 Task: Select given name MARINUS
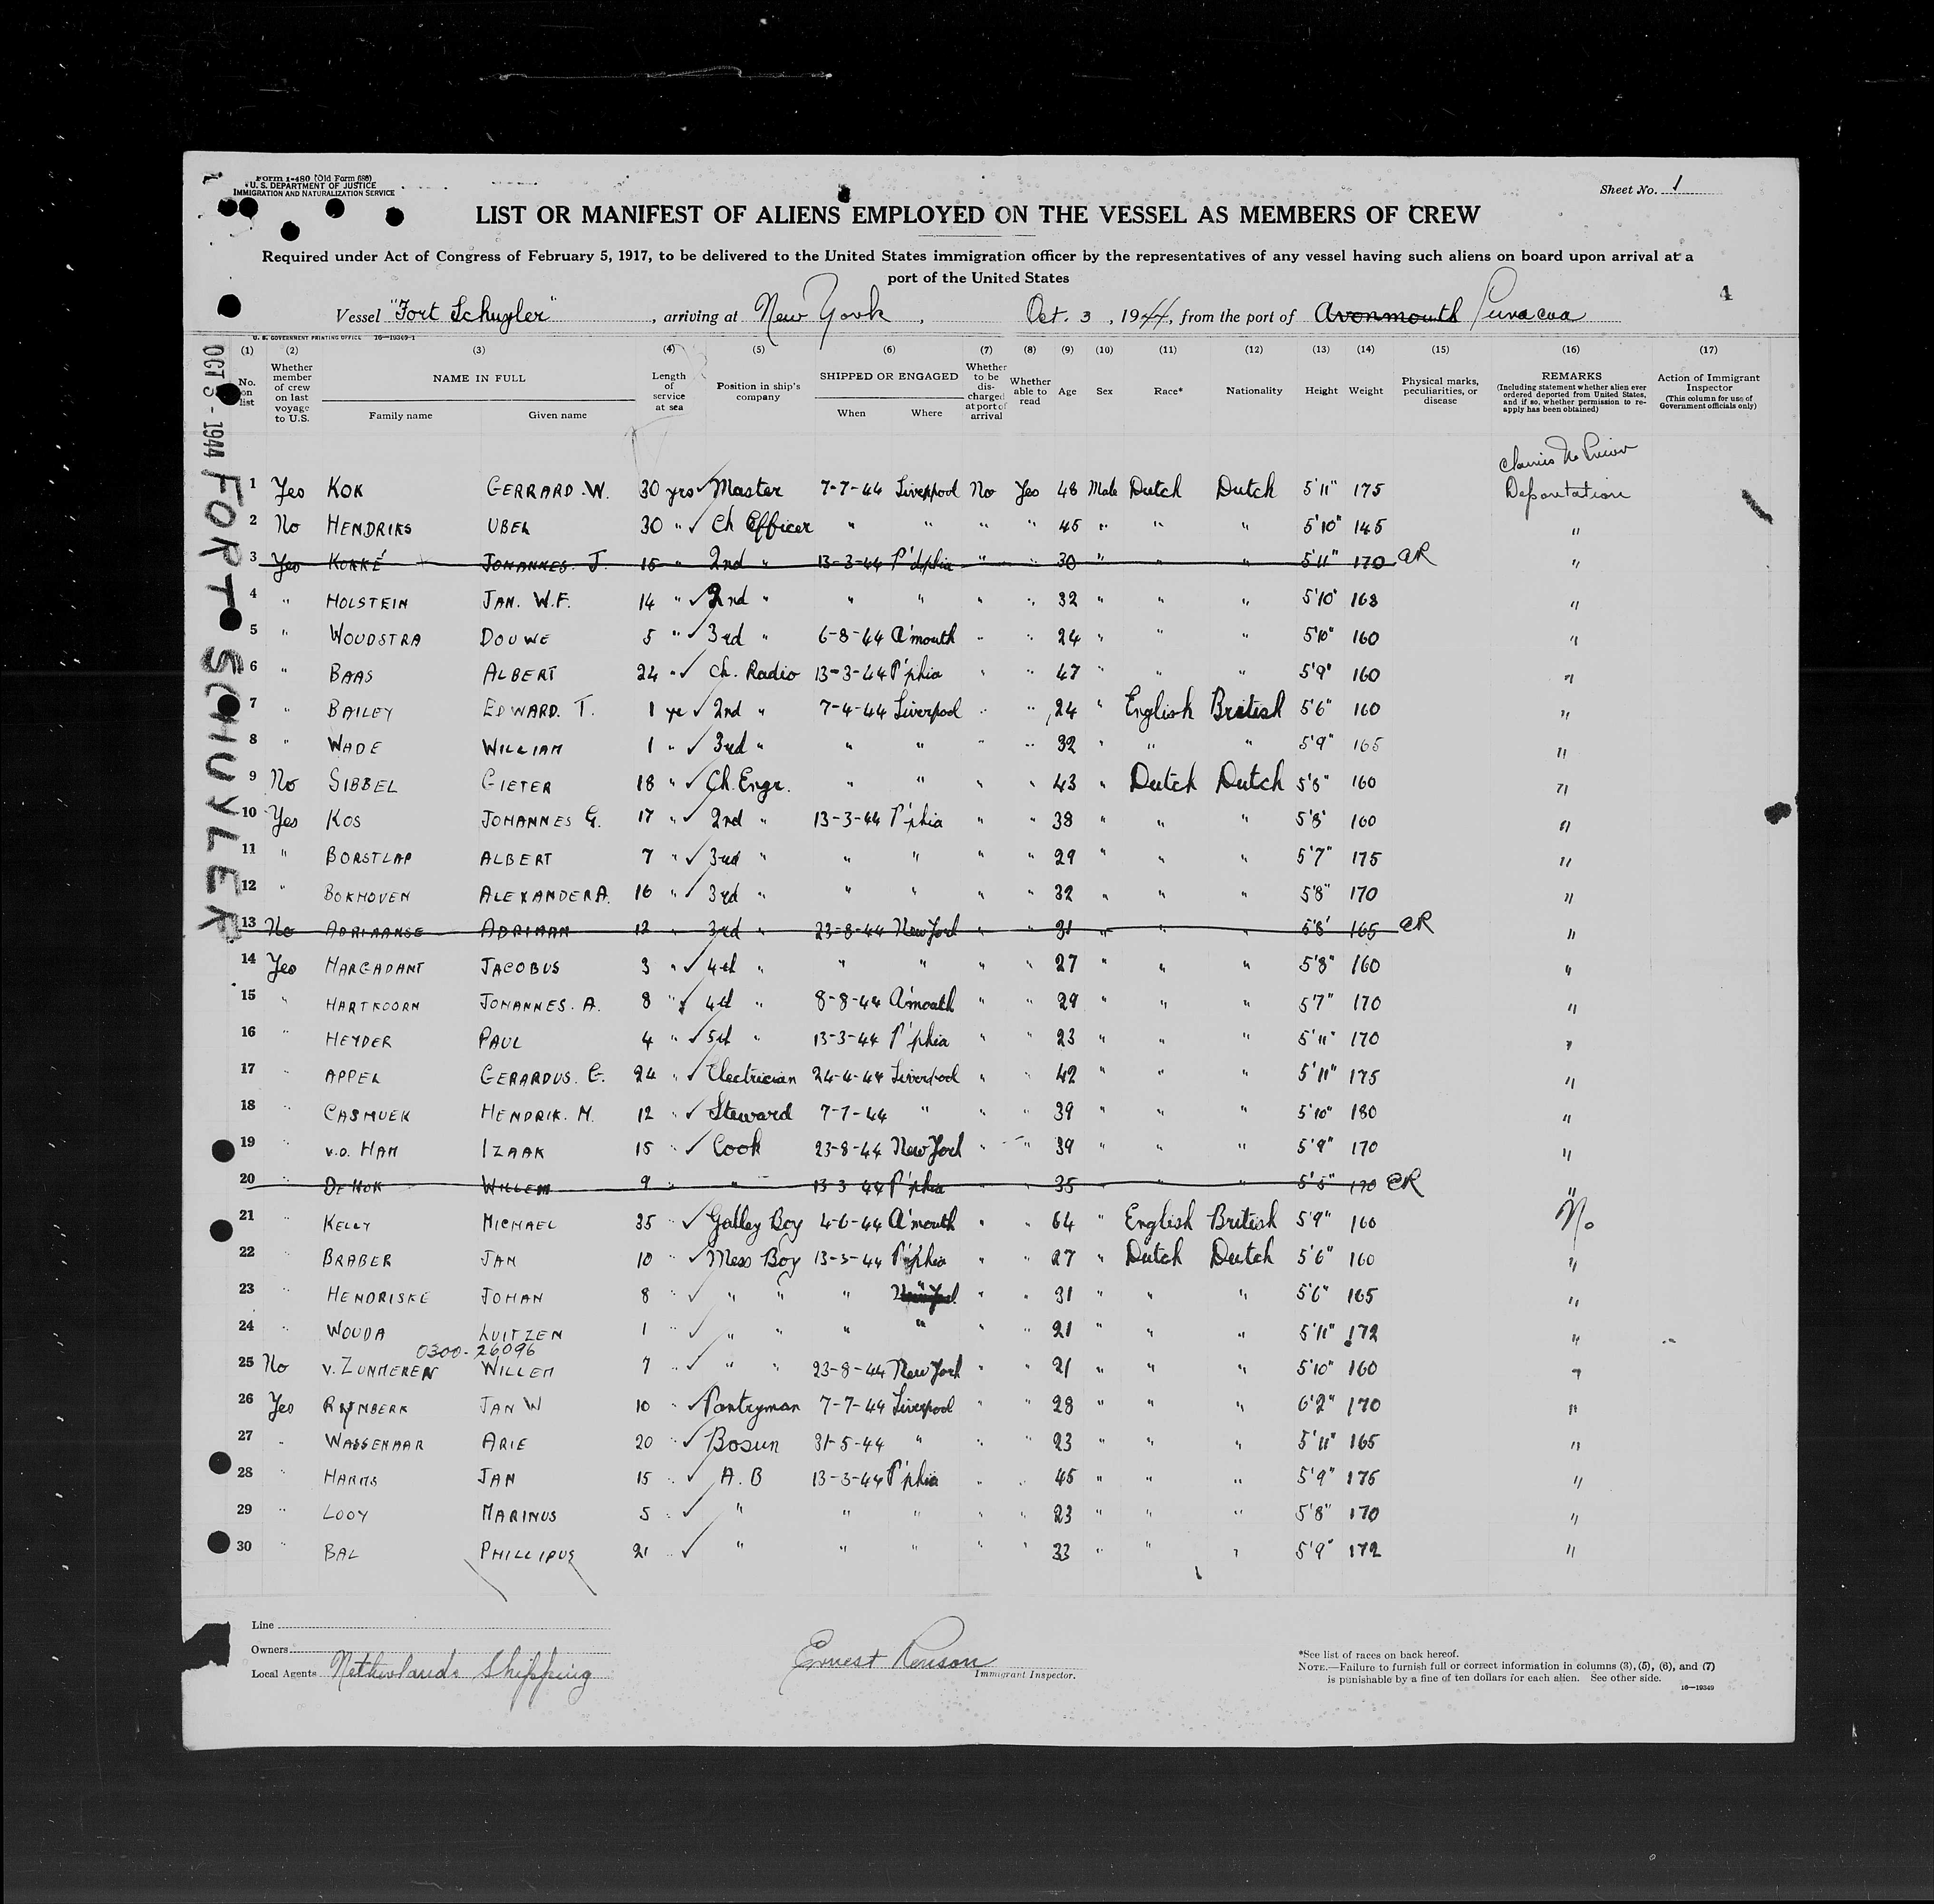point(520,1516)
